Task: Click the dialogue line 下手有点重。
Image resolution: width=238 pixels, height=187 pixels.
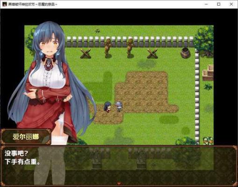Action: (x=22, y=162)
